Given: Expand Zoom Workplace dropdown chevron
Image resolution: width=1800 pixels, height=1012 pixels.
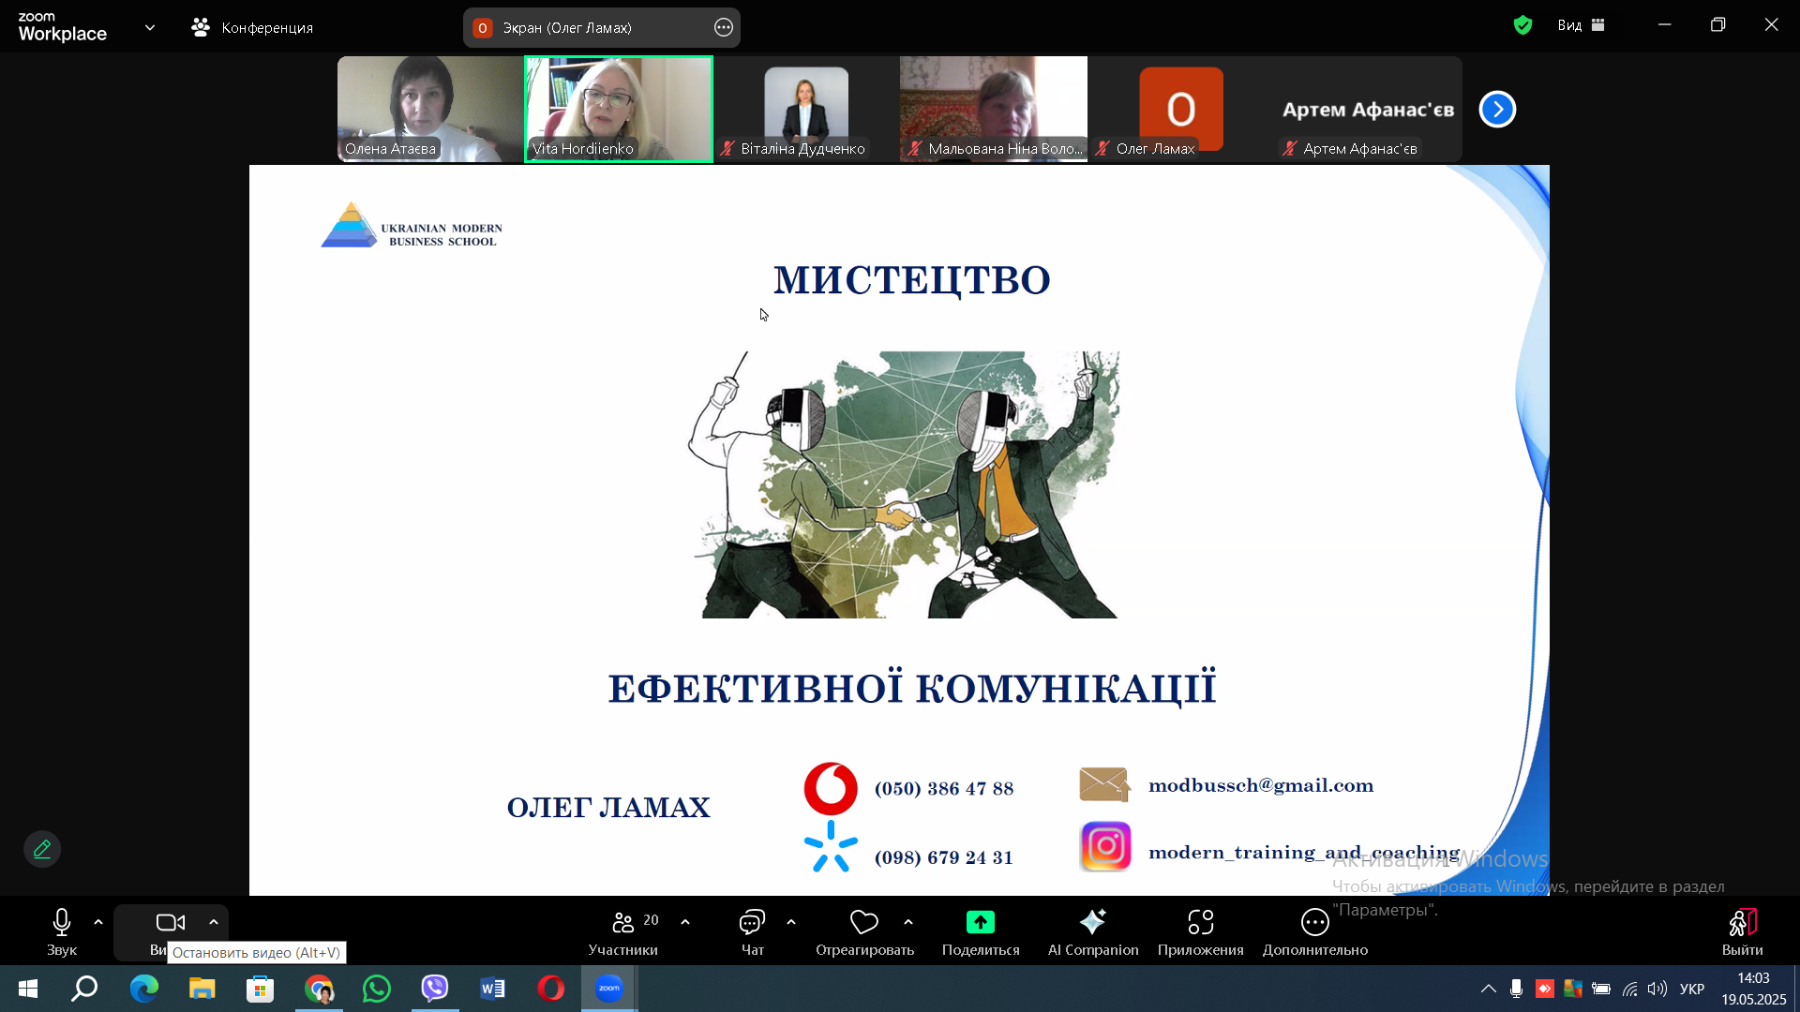Looking at the screenshot, I should click(150, 28).
